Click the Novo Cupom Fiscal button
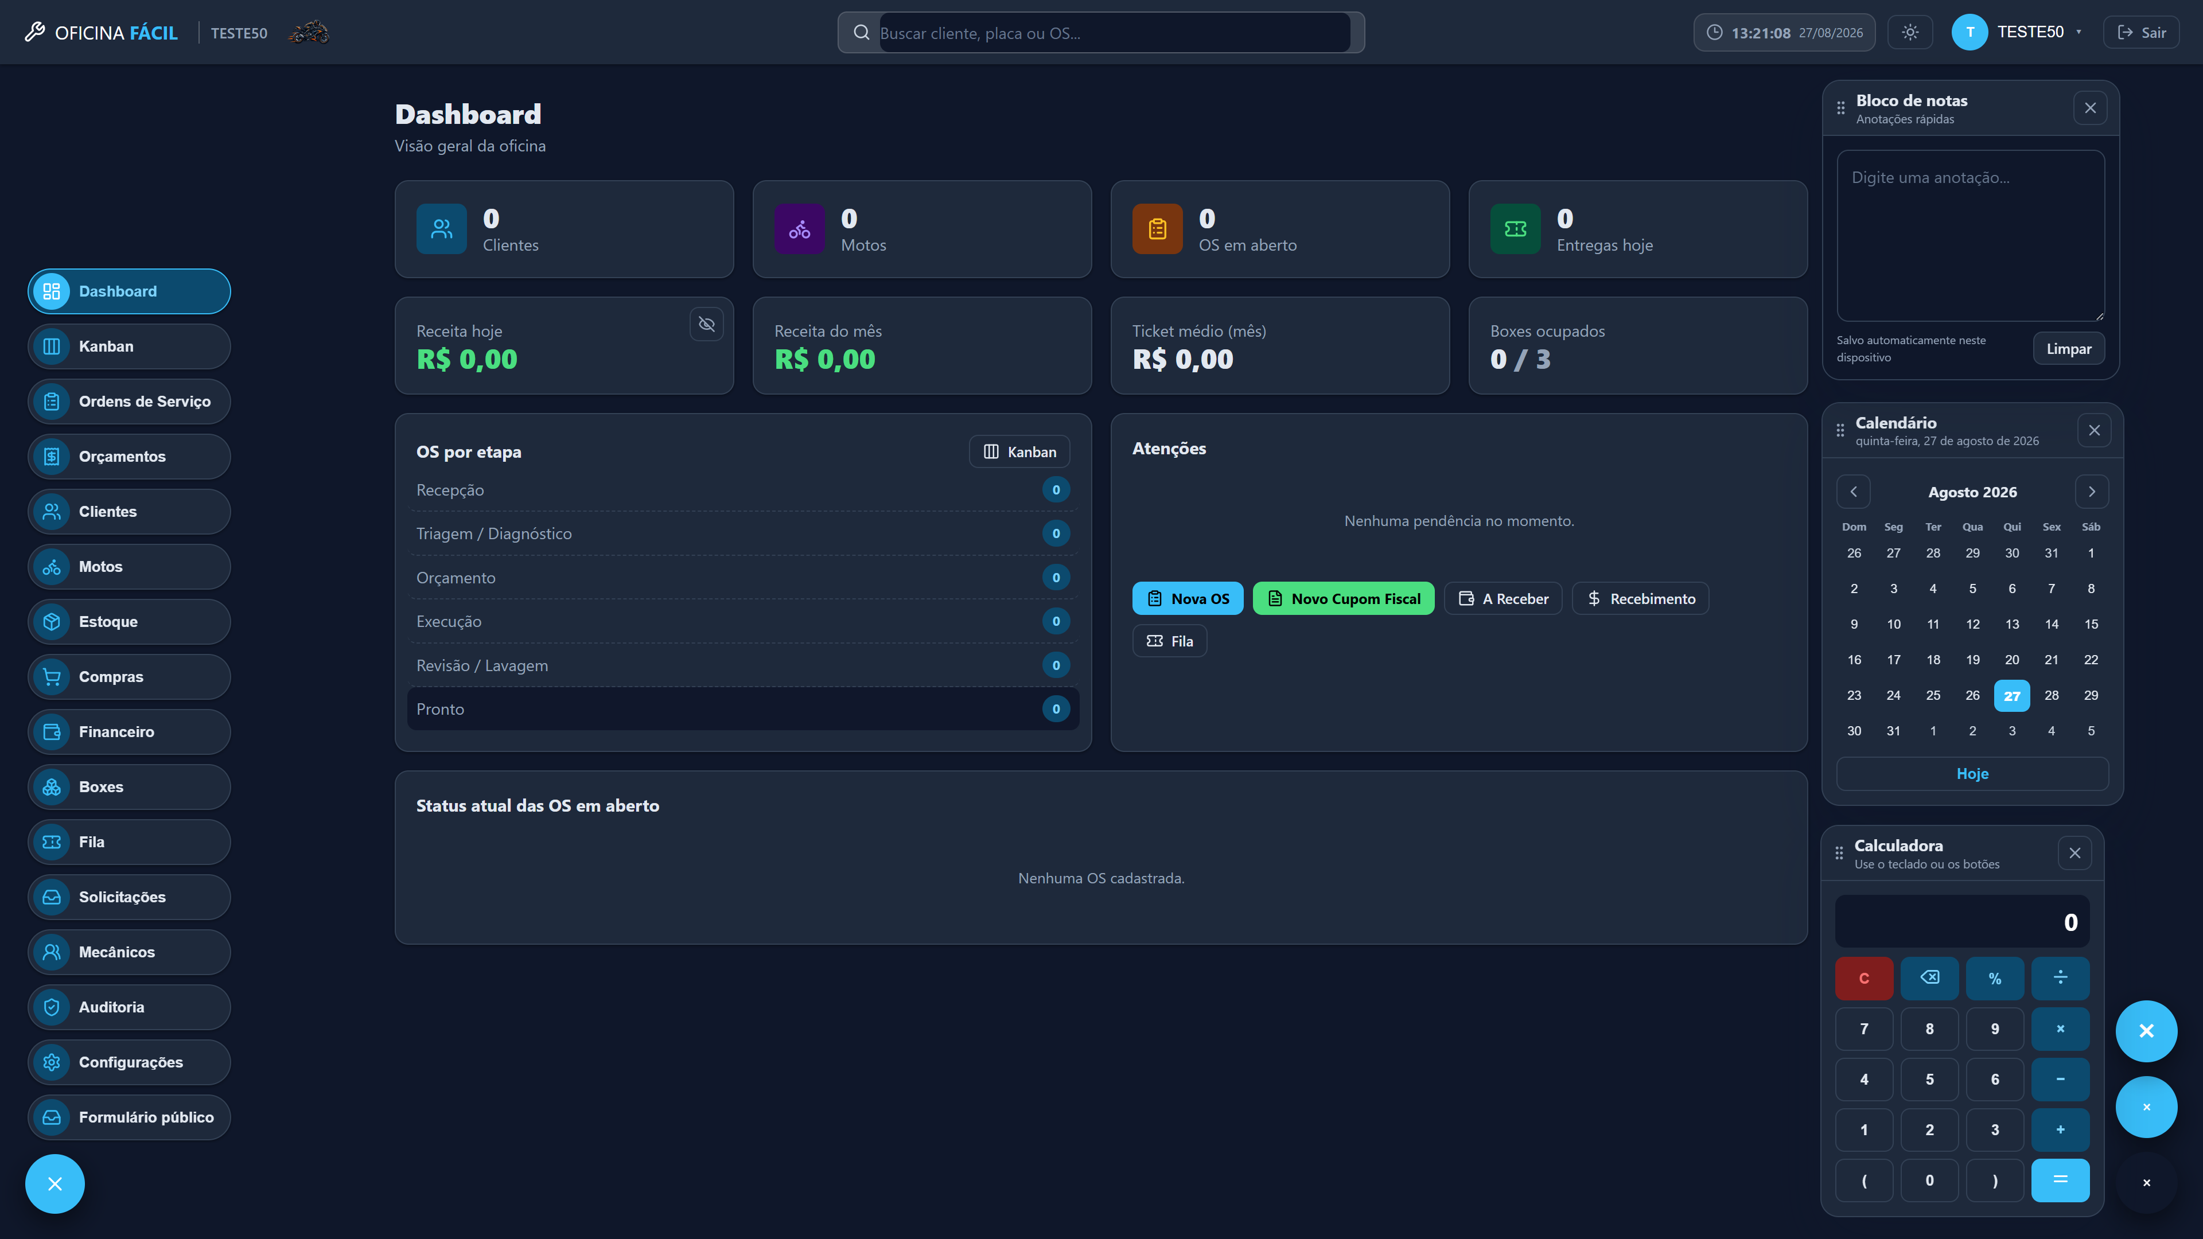The width and height of the screenshot is (2203, 1239). click(x=1342, y=598)
